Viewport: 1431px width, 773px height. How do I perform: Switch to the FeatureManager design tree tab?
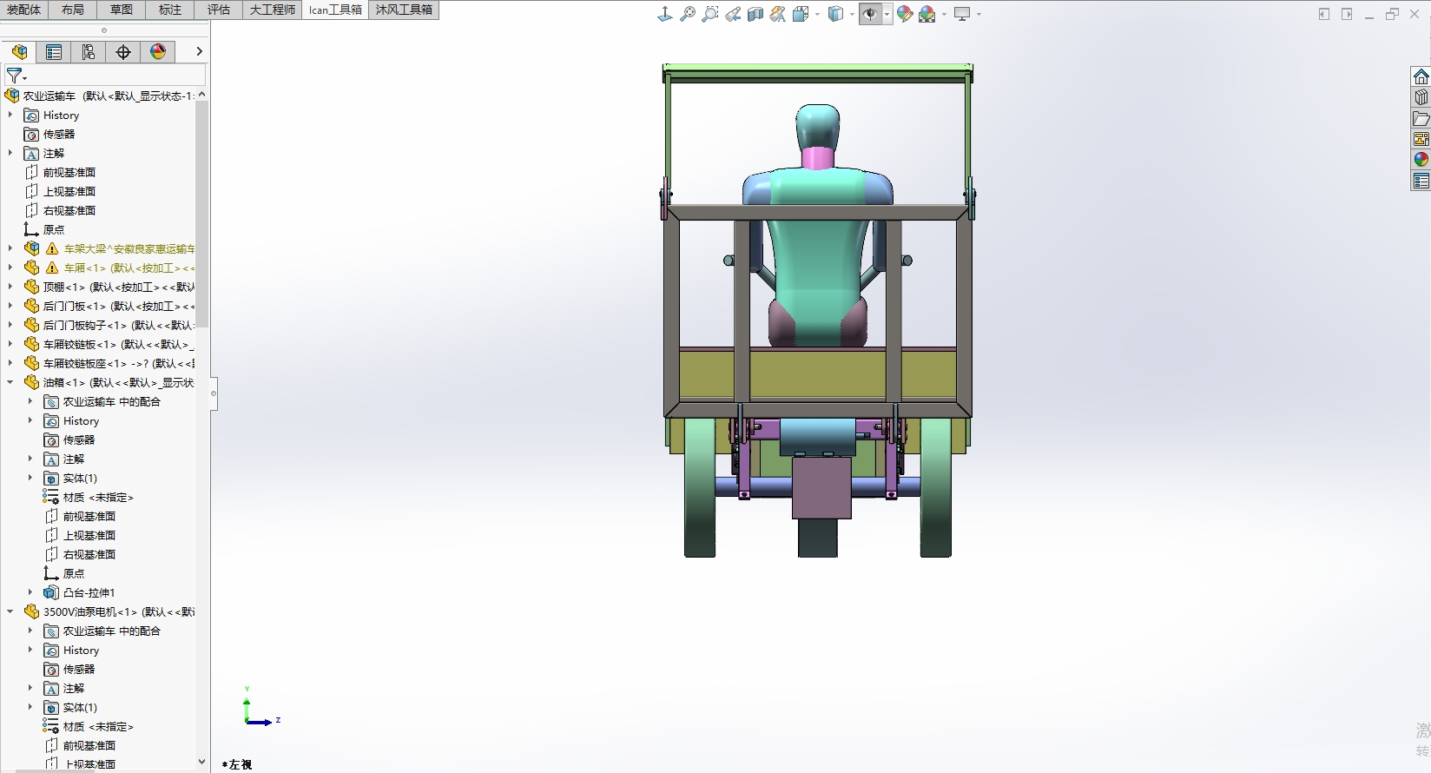(x=19, y=52)
